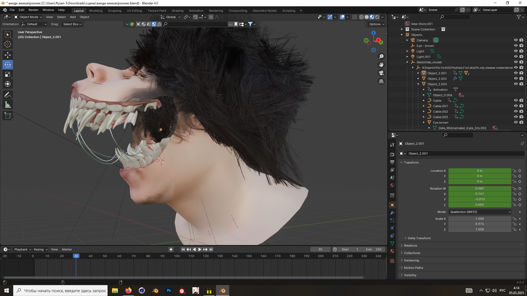Switch to the Scale tool
The width and height of the screenshot is (527, 296).
(8, 74)
